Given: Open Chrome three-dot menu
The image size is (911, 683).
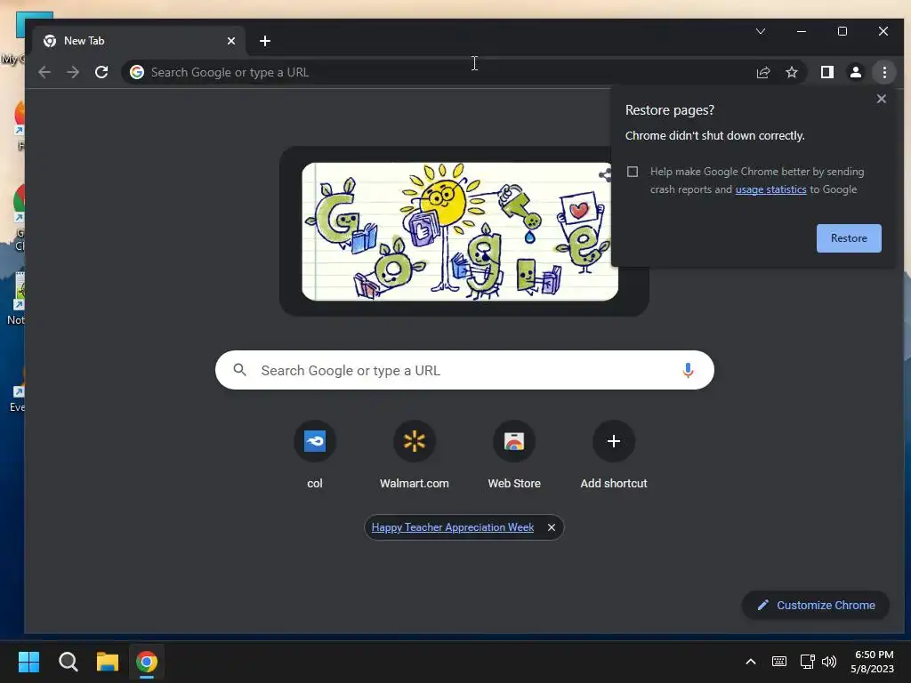Looking at the screenshot, I should pos(884,72).
